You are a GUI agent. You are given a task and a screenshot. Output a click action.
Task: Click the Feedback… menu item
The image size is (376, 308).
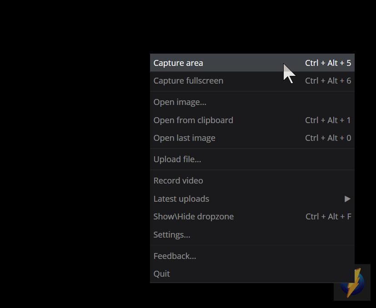click(x=175, y=256)
